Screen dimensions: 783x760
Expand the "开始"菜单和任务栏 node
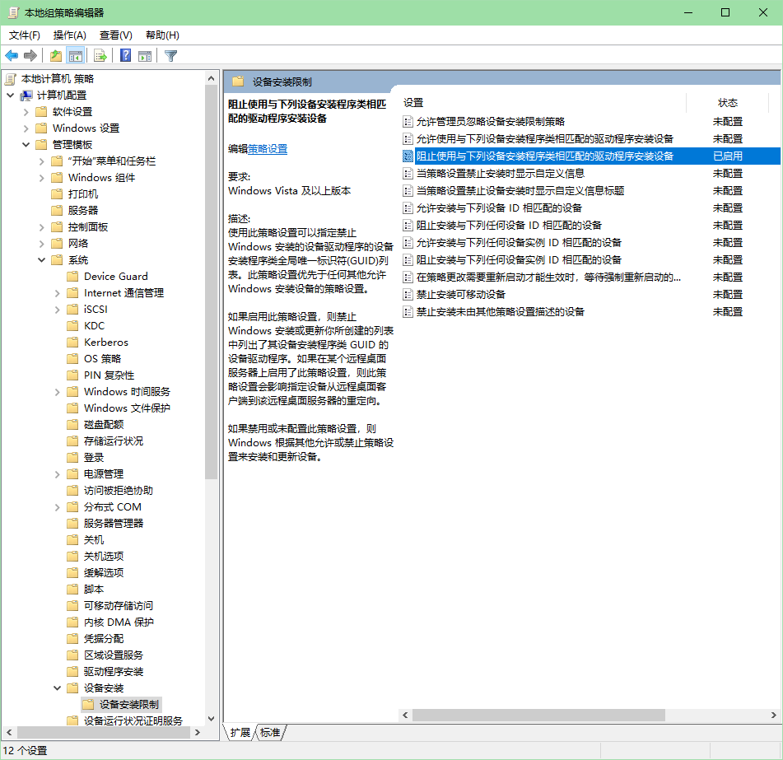[x=42, y=161]
